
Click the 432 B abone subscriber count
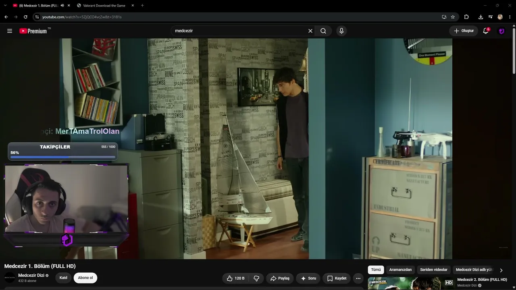coord(27,281)
